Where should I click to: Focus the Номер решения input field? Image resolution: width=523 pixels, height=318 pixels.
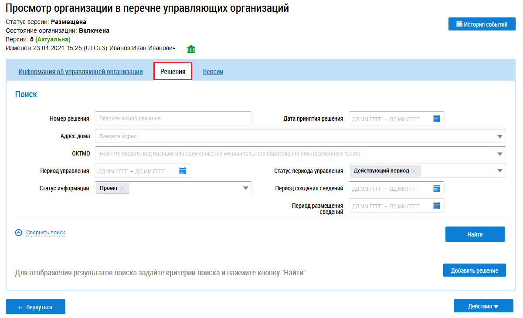[173, 118]
